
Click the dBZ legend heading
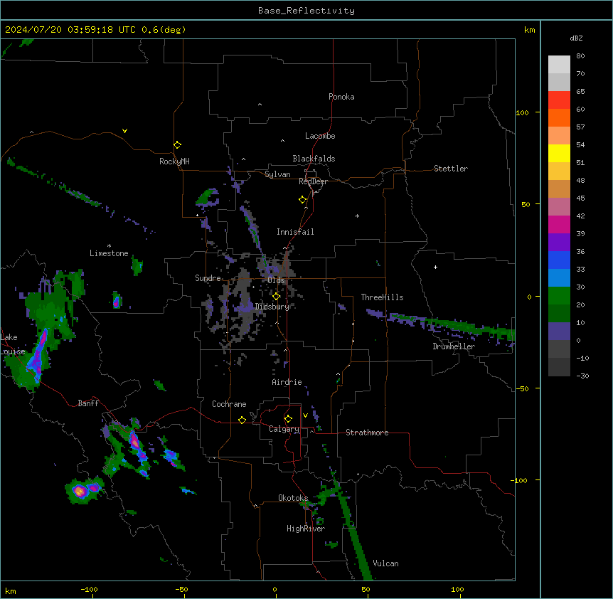pyautogui.click(x=576, y=38)
